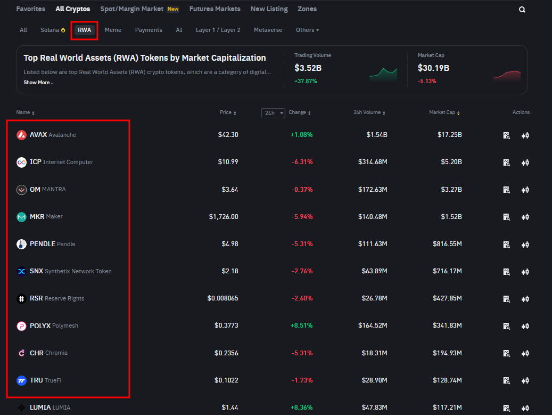Viewport: 552px width, 415px height.
Task: Sort table by 24h Volume column
Action: pos(369,112)
